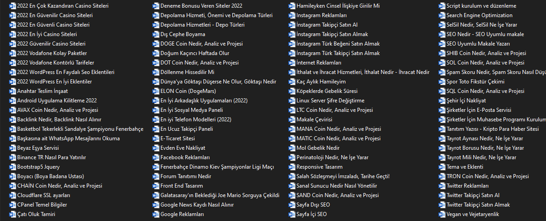546x221 pixels.
Task: Click the Word icon next to 'Vegan ve Vejetaryenlik'
Action: (x=442, y=214)
